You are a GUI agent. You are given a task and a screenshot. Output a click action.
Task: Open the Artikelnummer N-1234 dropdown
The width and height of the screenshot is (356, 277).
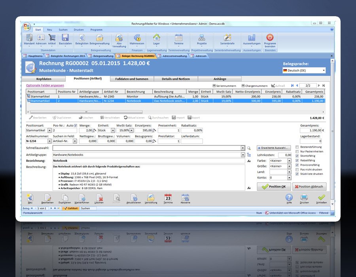point(49,141)
